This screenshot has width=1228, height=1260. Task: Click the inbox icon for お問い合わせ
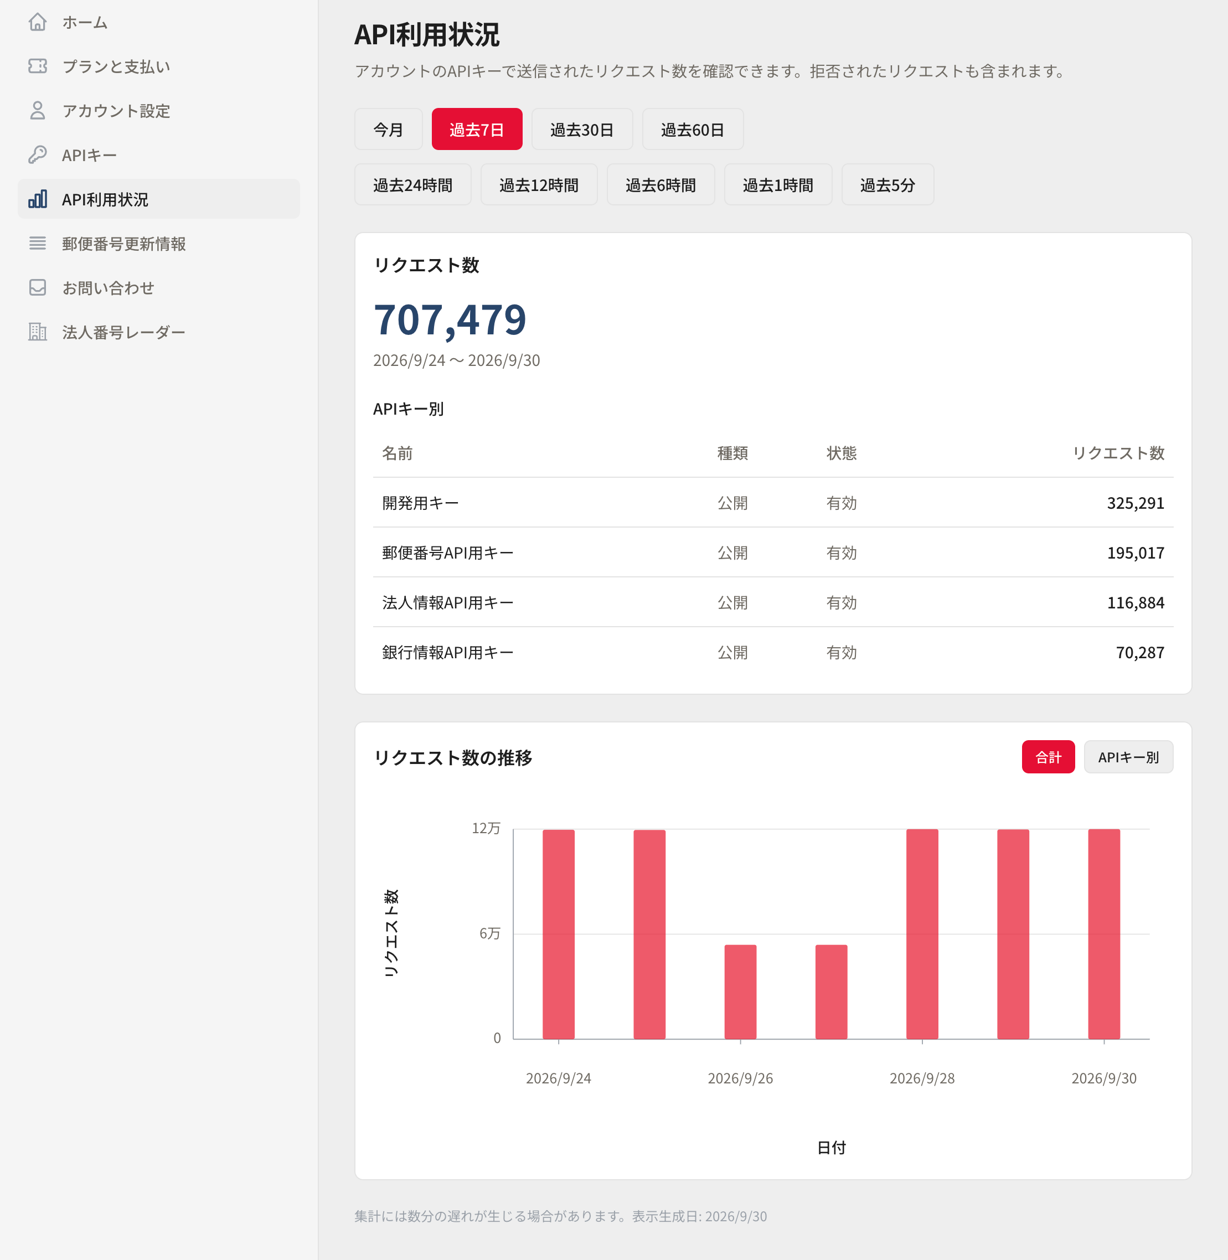point(38,287)
